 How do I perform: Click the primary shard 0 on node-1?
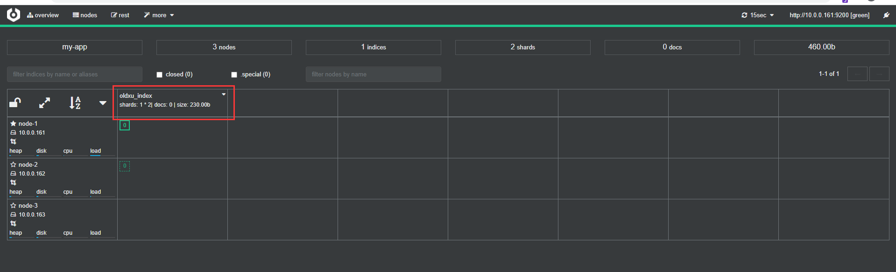click(125, 125)
